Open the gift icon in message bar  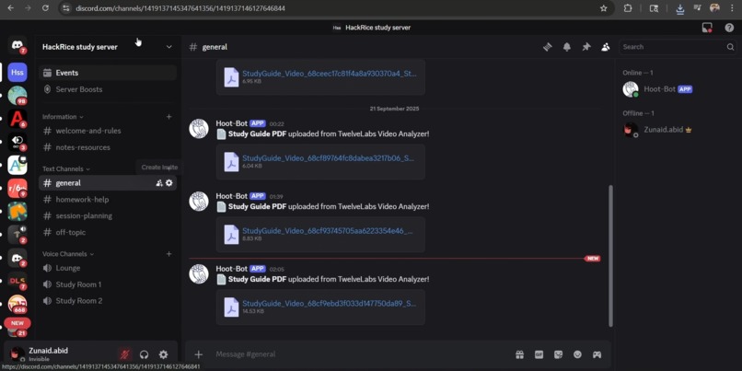519,354
